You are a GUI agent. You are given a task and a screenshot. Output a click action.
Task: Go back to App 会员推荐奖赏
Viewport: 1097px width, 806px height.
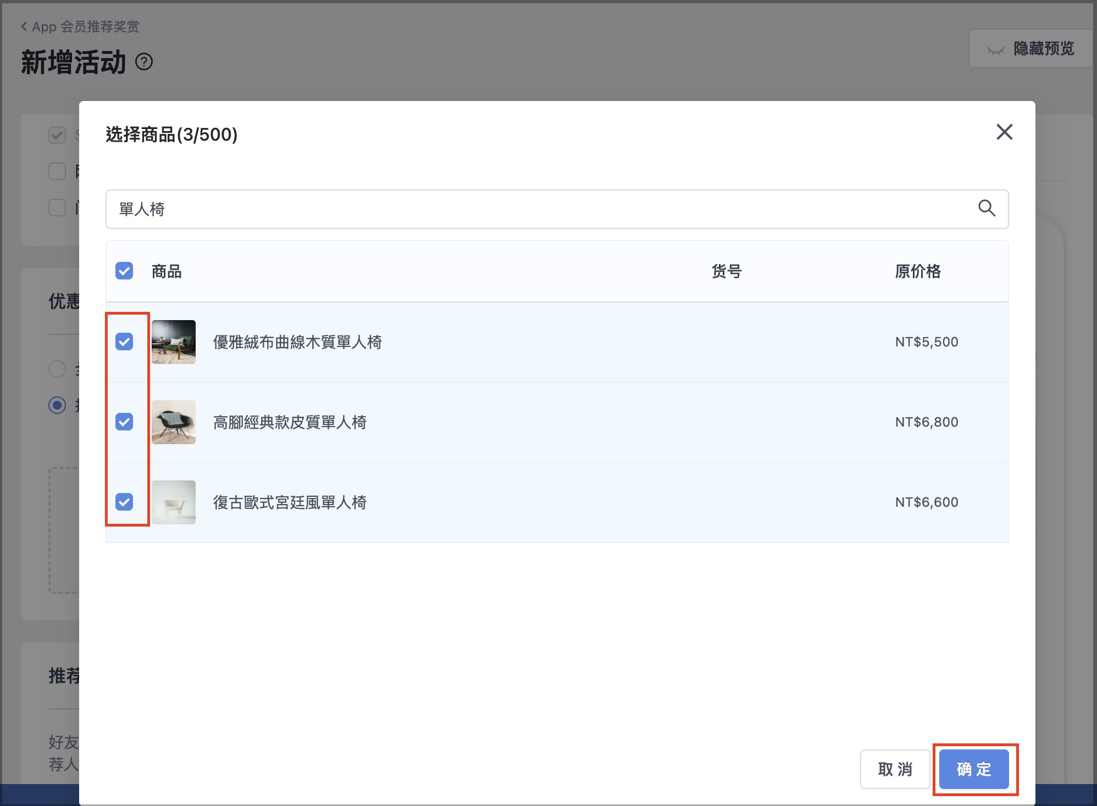coord(80,26)
